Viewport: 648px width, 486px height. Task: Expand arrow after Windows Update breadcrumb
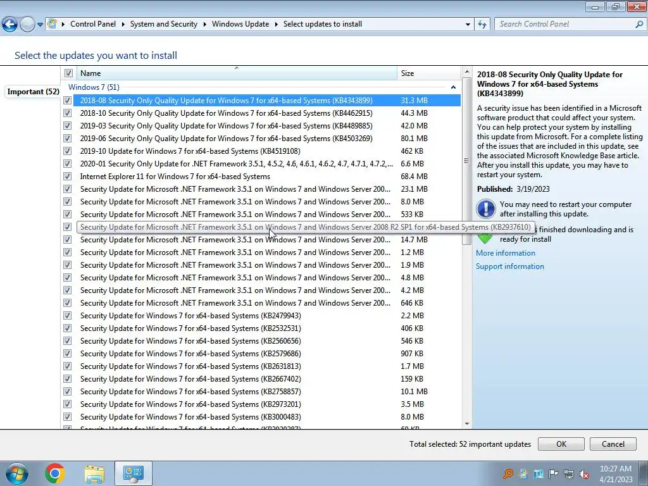click(x=276, y=25)
